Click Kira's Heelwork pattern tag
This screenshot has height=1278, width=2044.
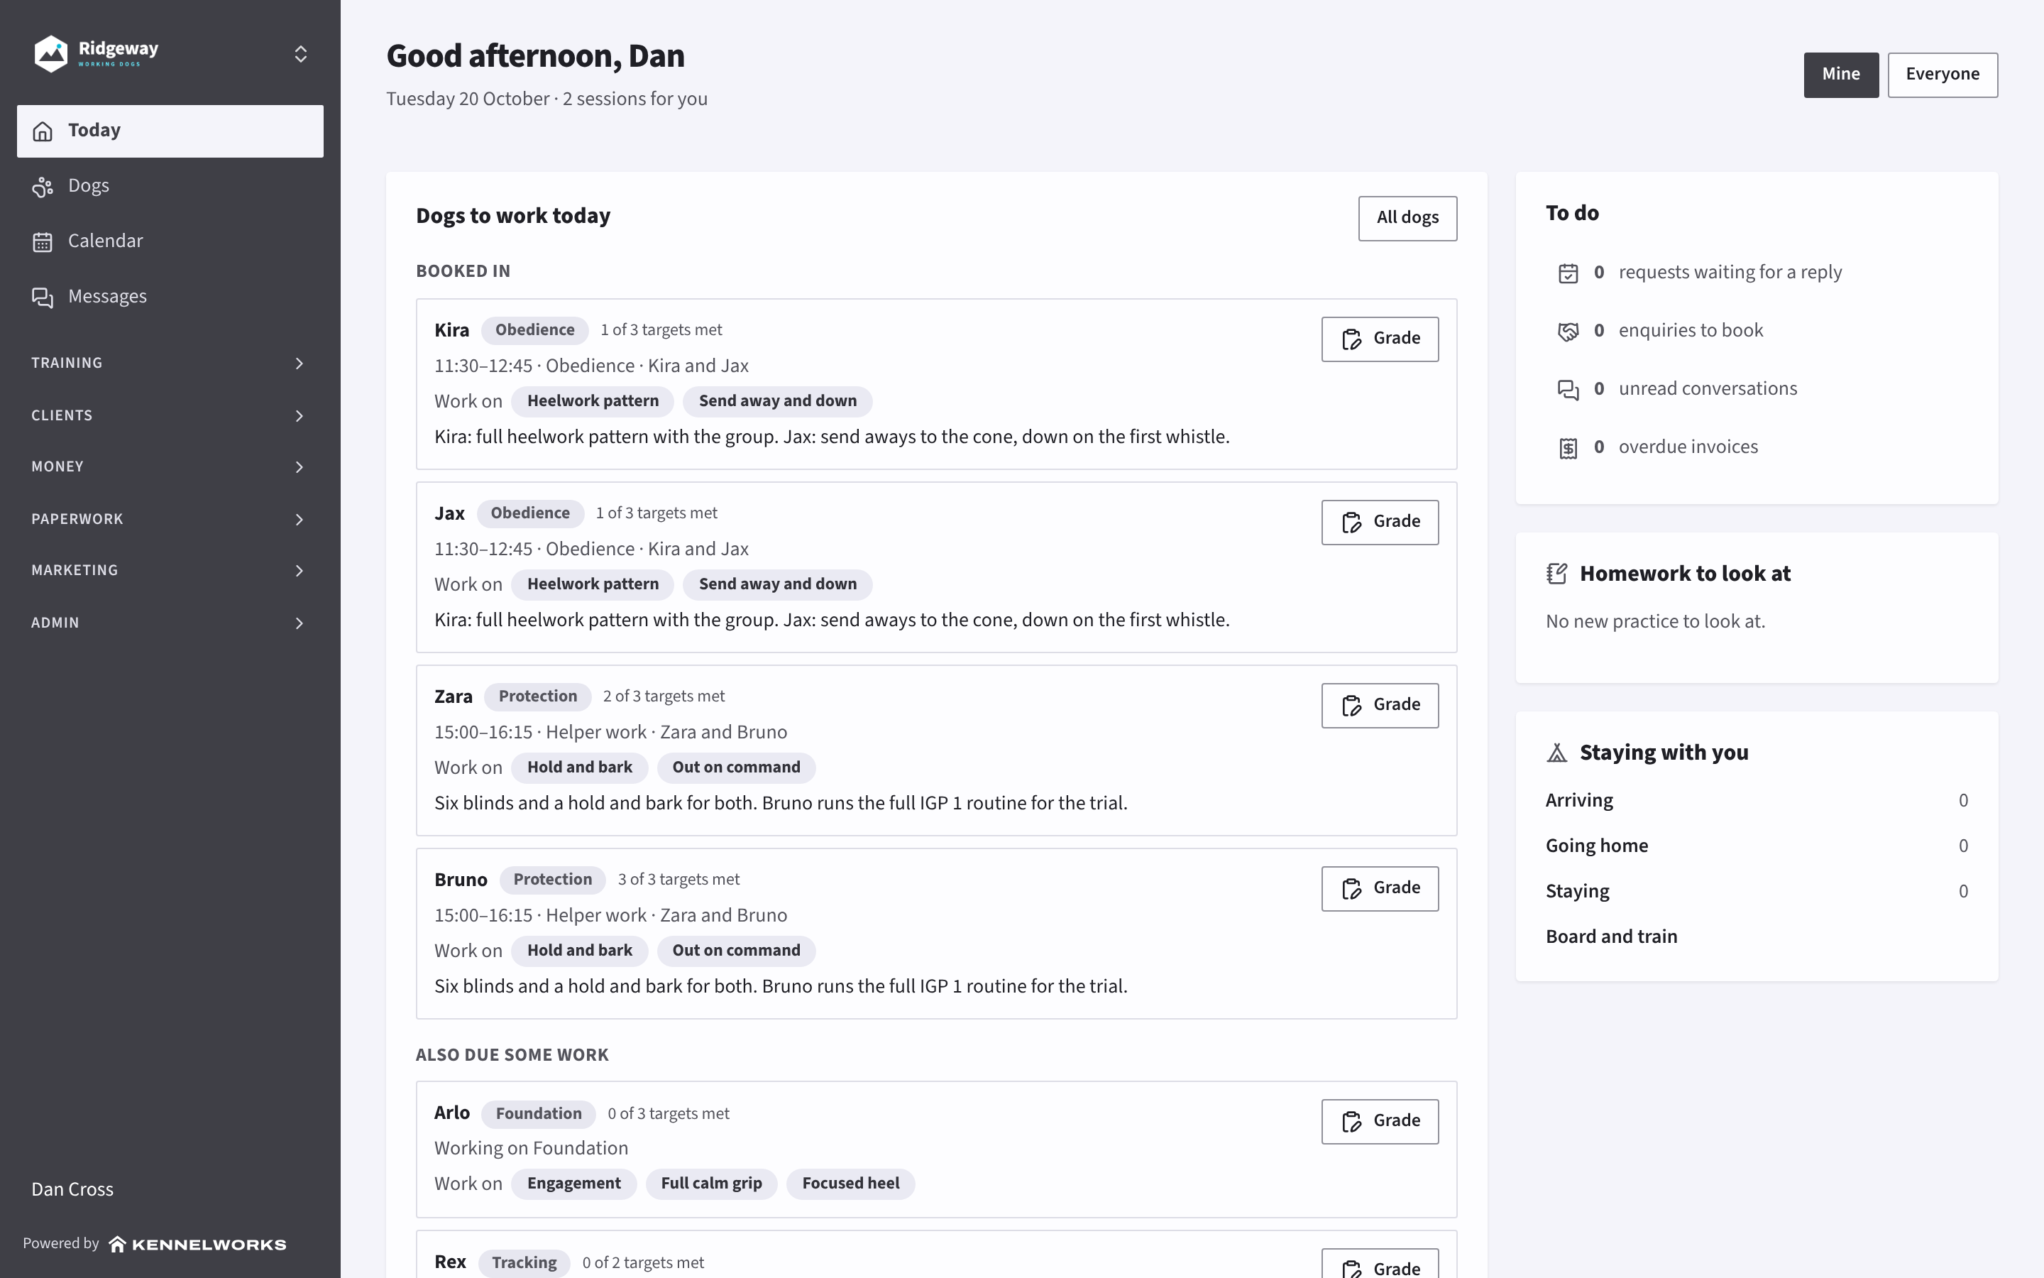pos(592,401)
